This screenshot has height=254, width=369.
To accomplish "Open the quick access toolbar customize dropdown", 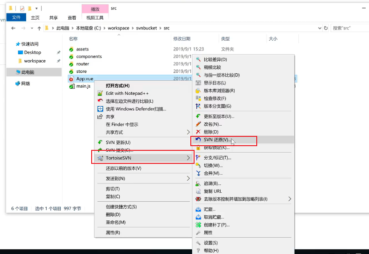I will coord(36,8).
